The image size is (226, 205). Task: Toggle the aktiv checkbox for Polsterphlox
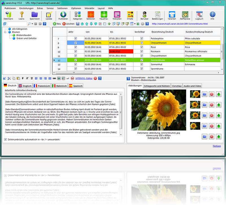pos(75,38)
